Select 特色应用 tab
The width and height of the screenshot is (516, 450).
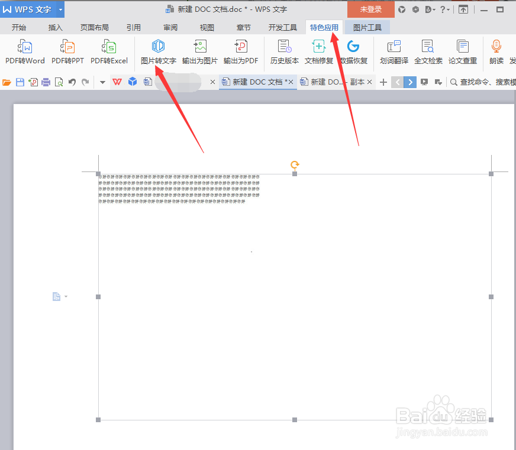click(x=324, y=28)
